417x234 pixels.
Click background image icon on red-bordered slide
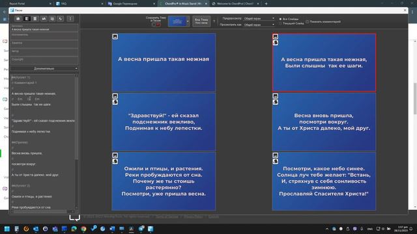click(x=276, y=36)
